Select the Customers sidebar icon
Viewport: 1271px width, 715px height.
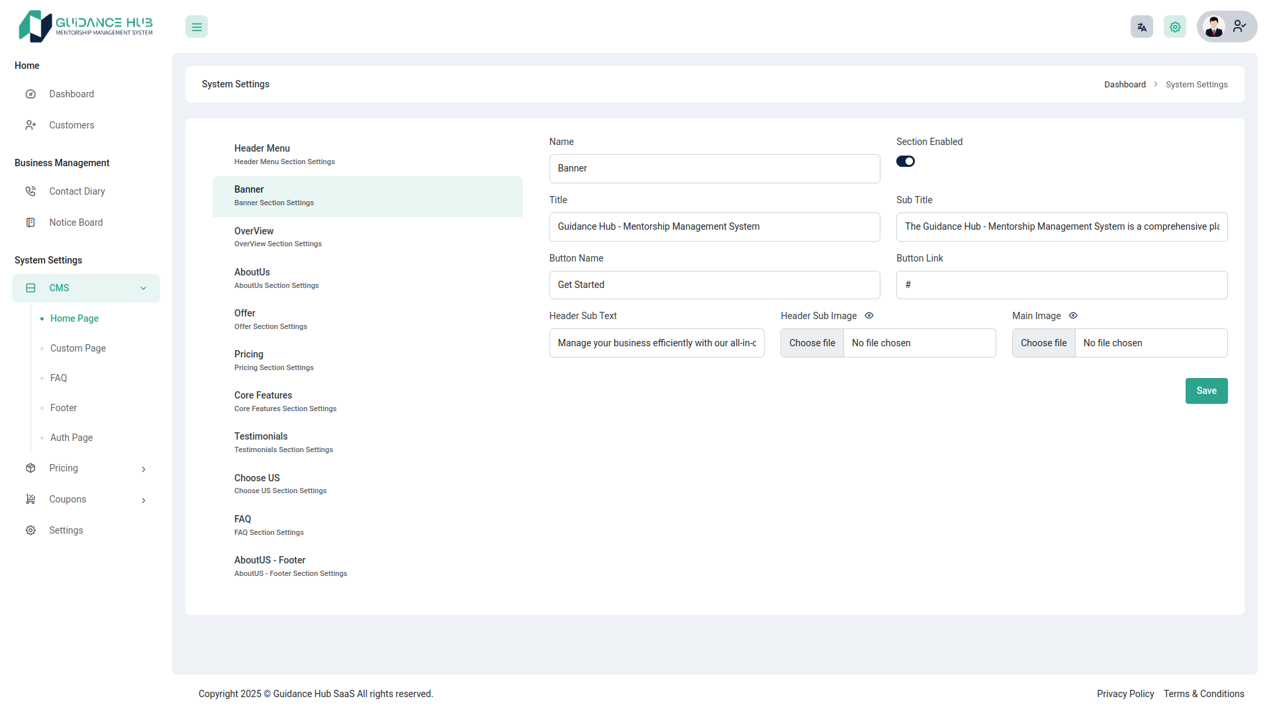(30, 124)
